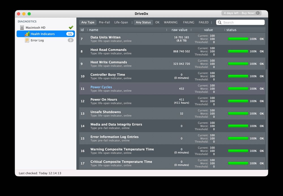Filter indicators by WARNING status
Viewport: 283px width, 196px height.
click(x=171, y=22)
